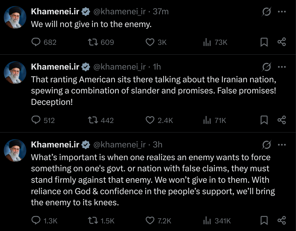Like the post with 3K likes
Viewport: 296px width, 231px height.
[x=150, y=42]
